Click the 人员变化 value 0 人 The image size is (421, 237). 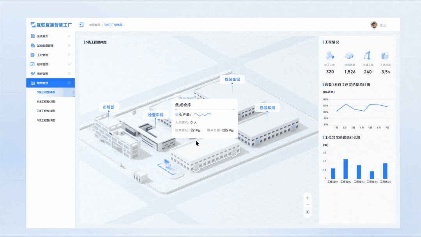[193, 122]
